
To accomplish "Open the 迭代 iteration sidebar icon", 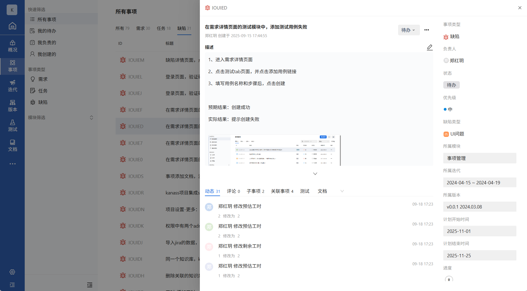I will pos(12,86).
